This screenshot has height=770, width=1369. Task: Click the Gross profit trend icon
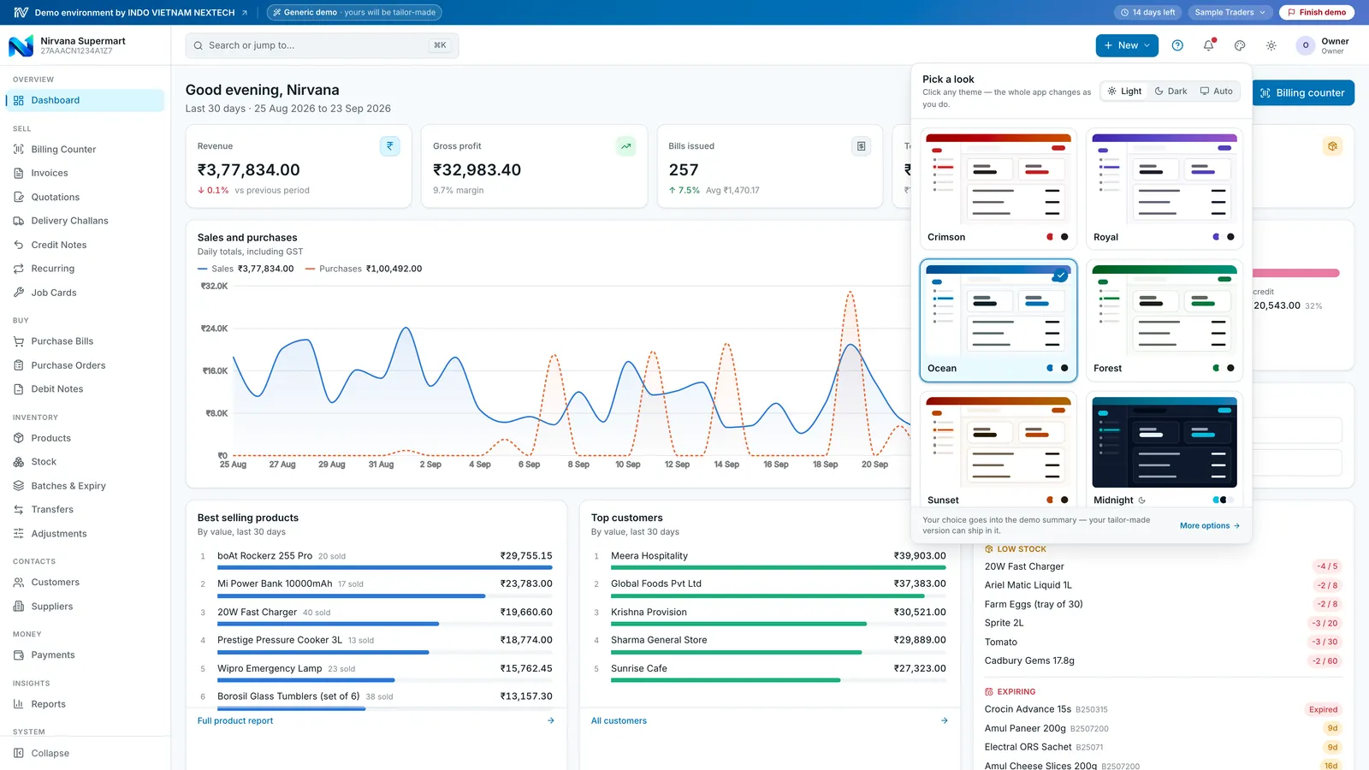626,146
